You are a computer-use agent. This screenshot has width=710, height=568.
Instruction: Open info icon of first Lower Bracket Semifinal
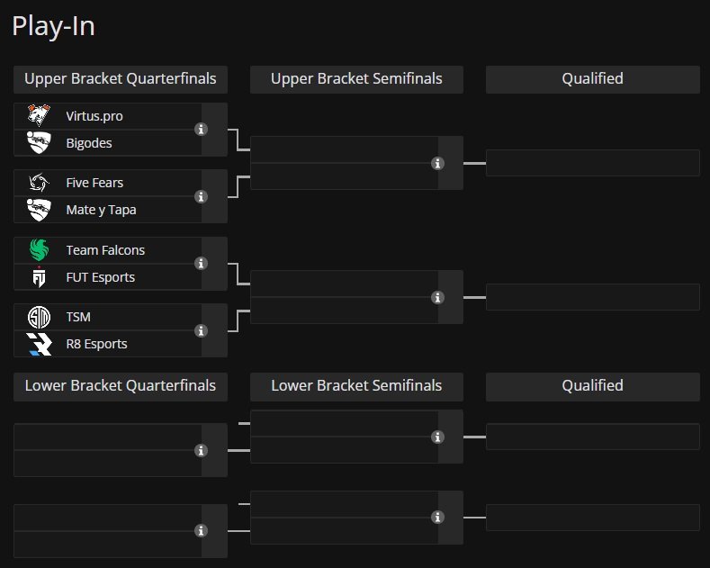(437, 437)
